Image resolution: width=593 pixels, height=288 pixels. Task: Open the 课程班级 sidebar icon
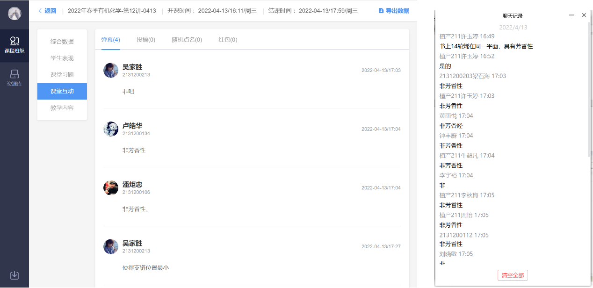(14, 45)
